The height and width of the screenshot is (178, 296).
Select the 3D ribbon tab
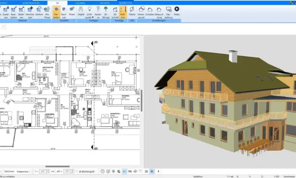point(57,3)
